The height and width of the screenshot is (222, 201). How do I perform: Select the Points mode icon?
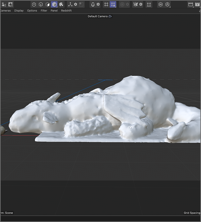(34, 4)
